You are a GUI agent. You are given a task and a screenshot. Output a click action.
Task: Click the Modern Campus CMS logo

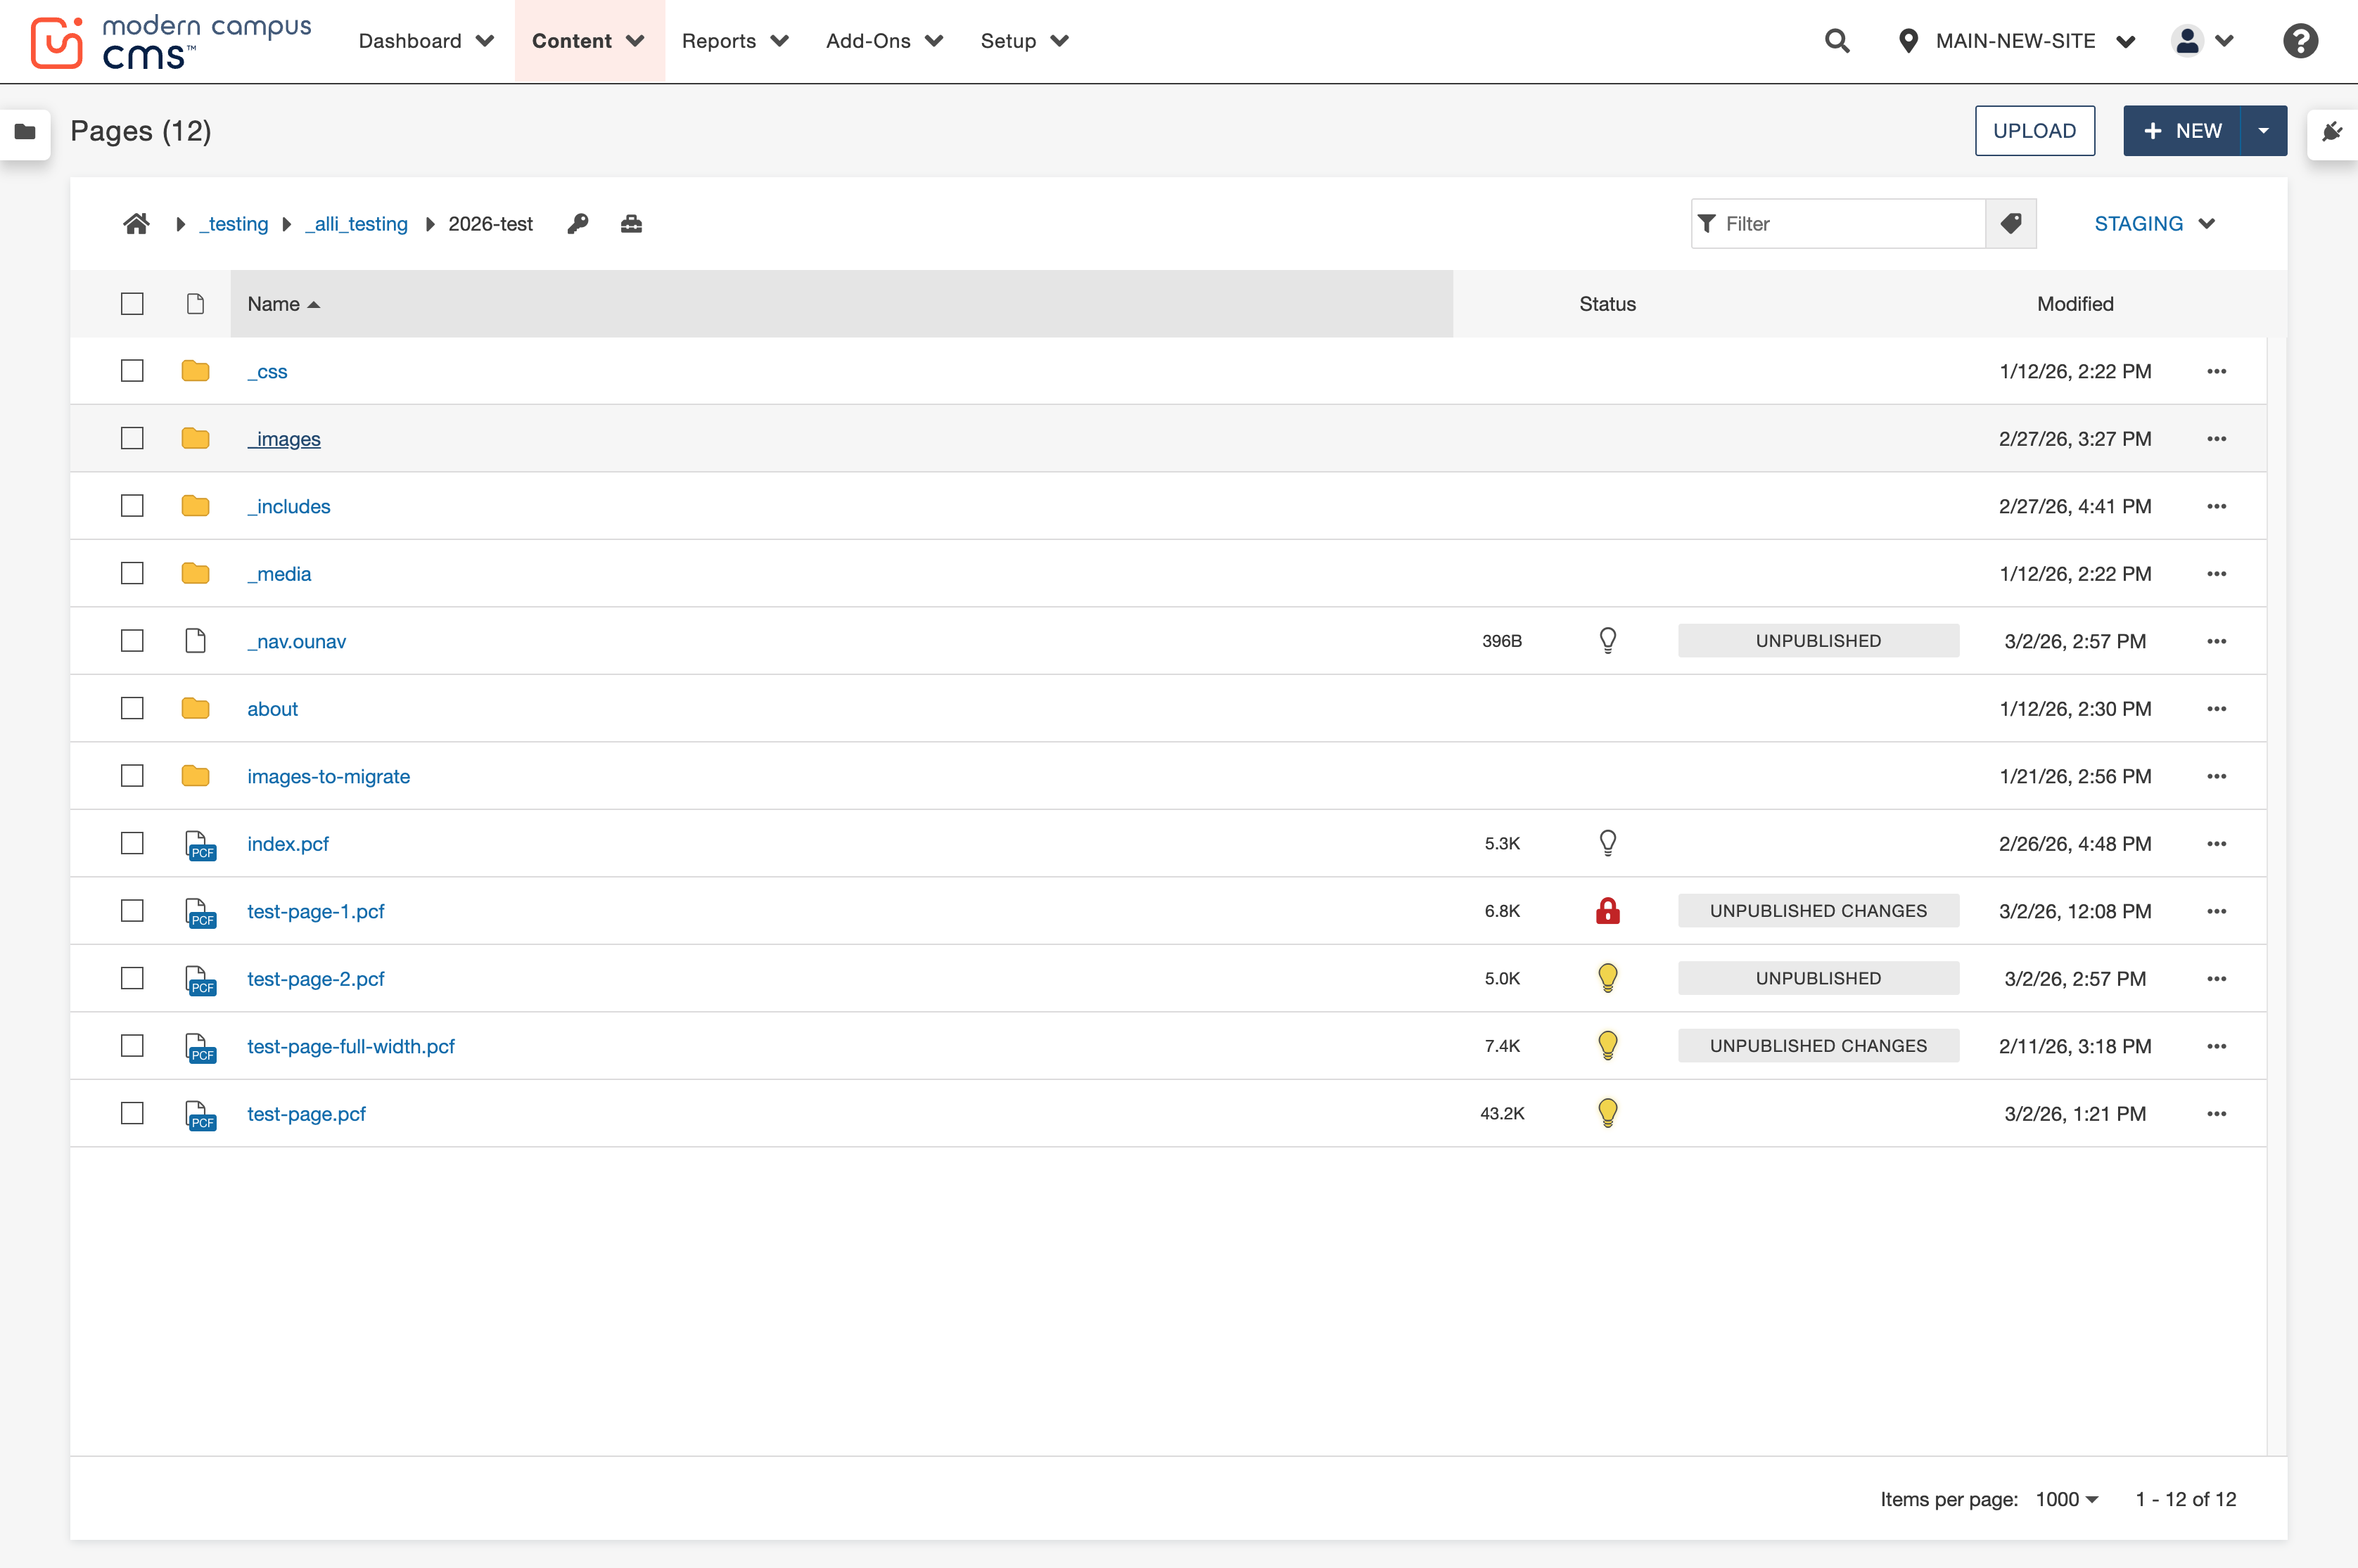(x=171, y=42)
